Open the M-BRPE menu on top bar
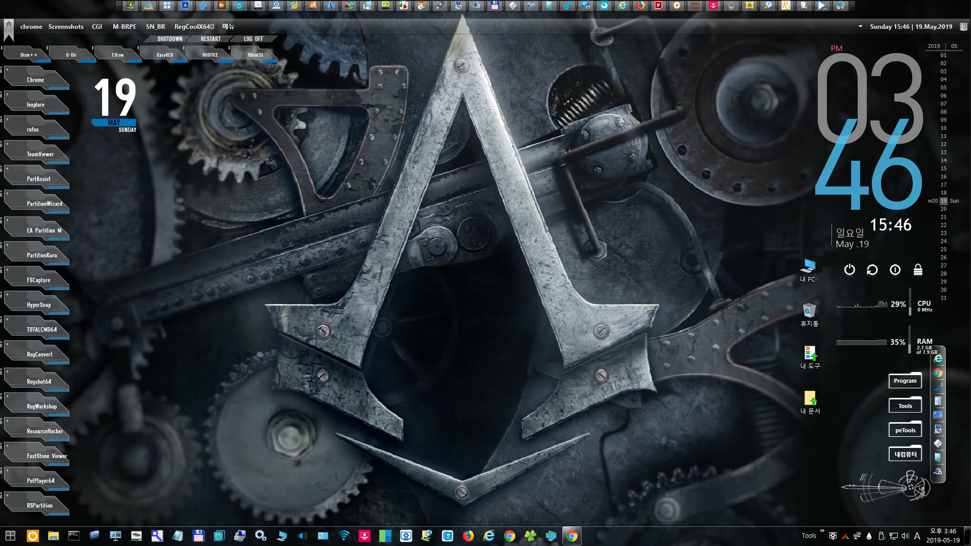 click(x=124, y=26)
